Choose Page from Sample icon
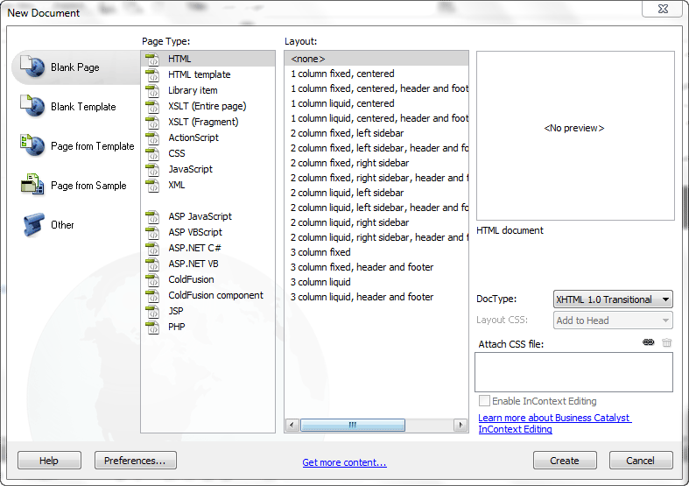Viewport: 689px width, 486px height. 32,185
